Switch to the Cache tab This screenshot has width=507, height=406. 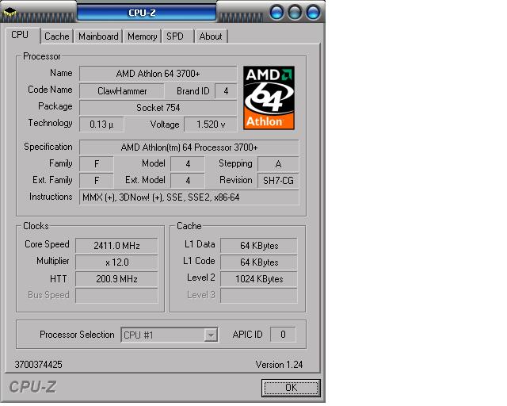[57, 36]
